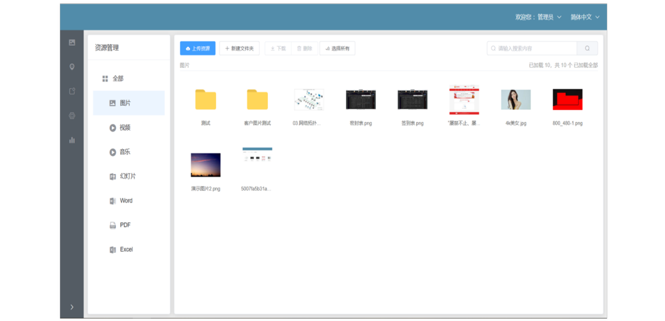Open the settings gear icon in sidebar
665x321 pixels.
point(72,116)
